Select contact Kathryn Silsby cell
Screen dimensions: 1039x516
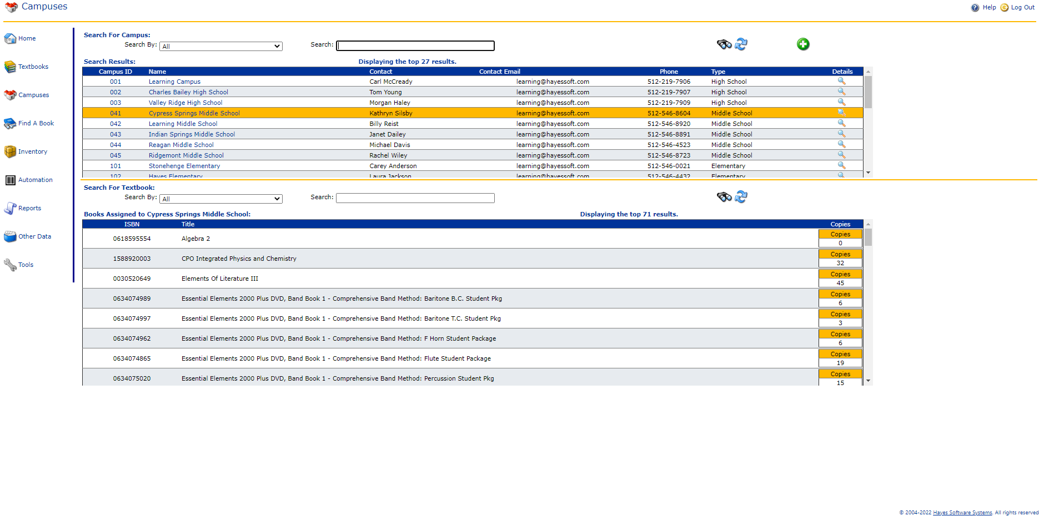[391, 113]
